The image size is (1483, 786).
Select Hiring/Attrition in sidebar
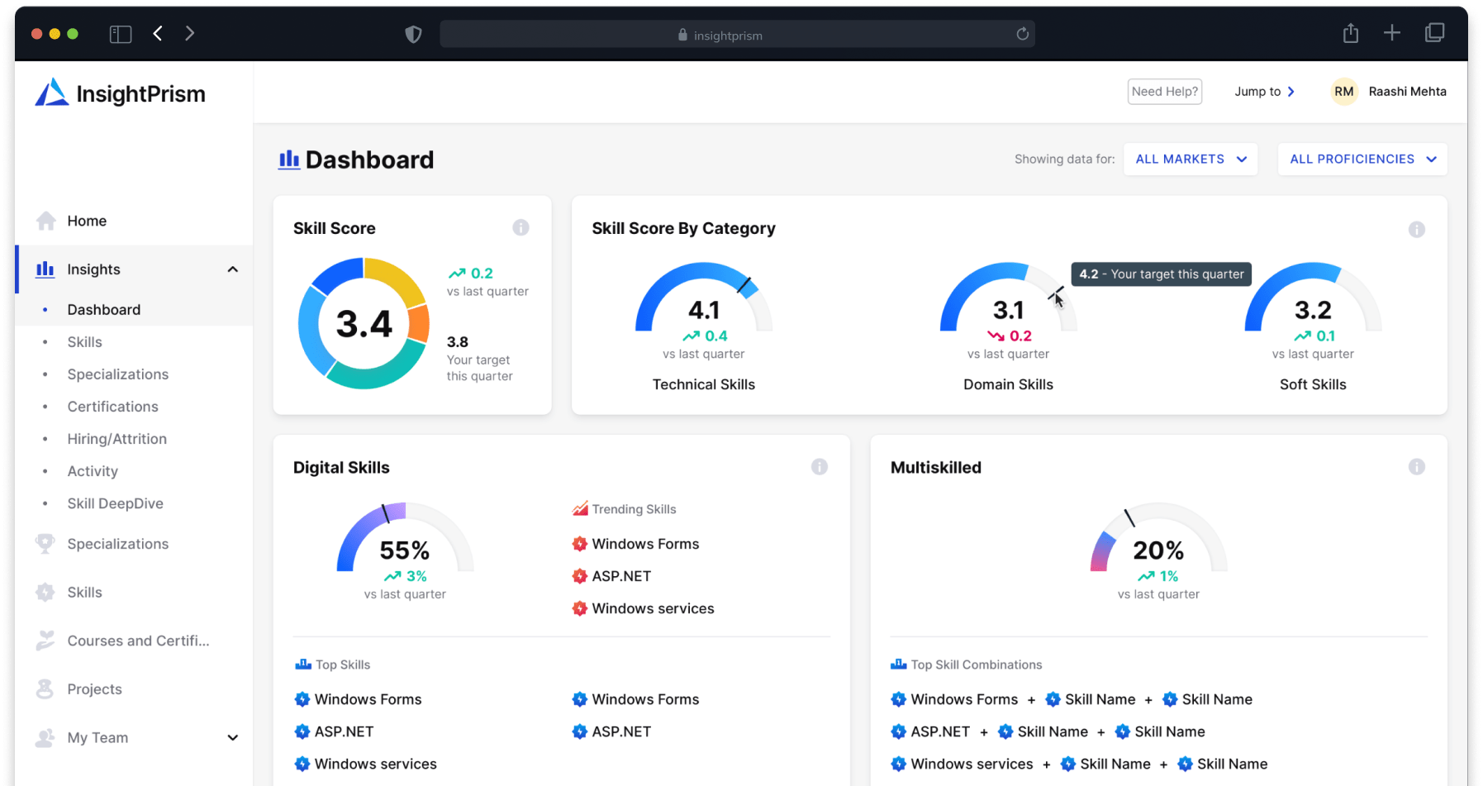[x=117, y=439]
